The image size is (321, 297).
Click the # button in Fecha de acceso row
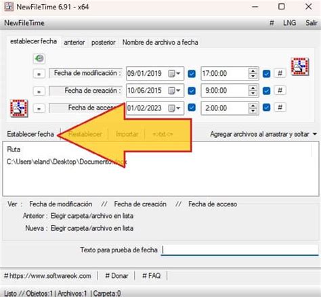280,107
